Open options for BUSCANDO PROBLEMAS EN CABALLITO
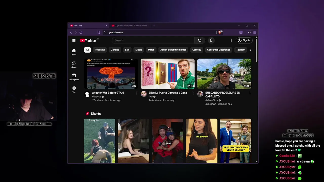 pos(250,93)
